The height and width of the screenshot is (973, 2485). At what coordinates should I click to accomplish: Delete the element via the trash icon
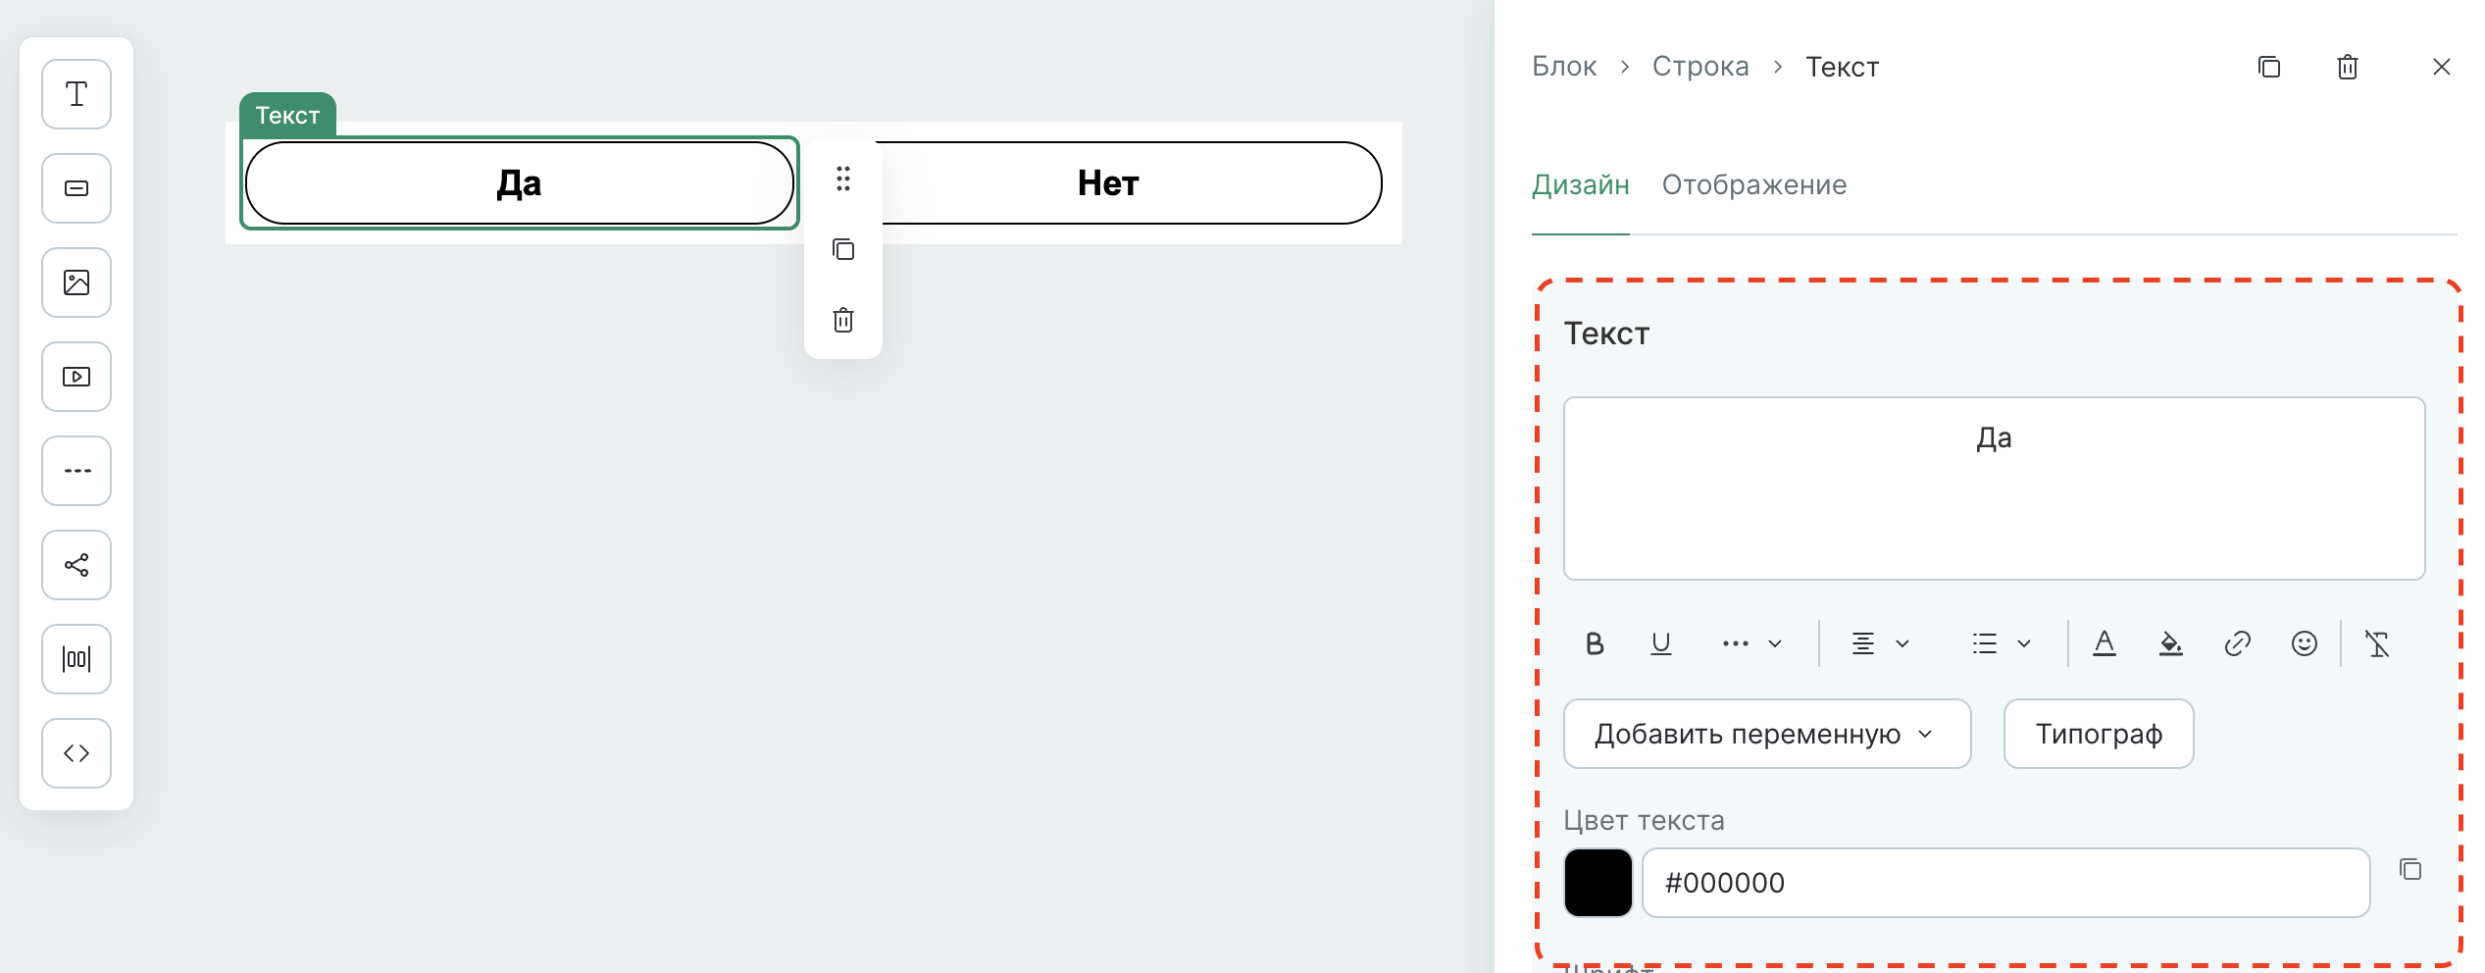coord(2348,67)
